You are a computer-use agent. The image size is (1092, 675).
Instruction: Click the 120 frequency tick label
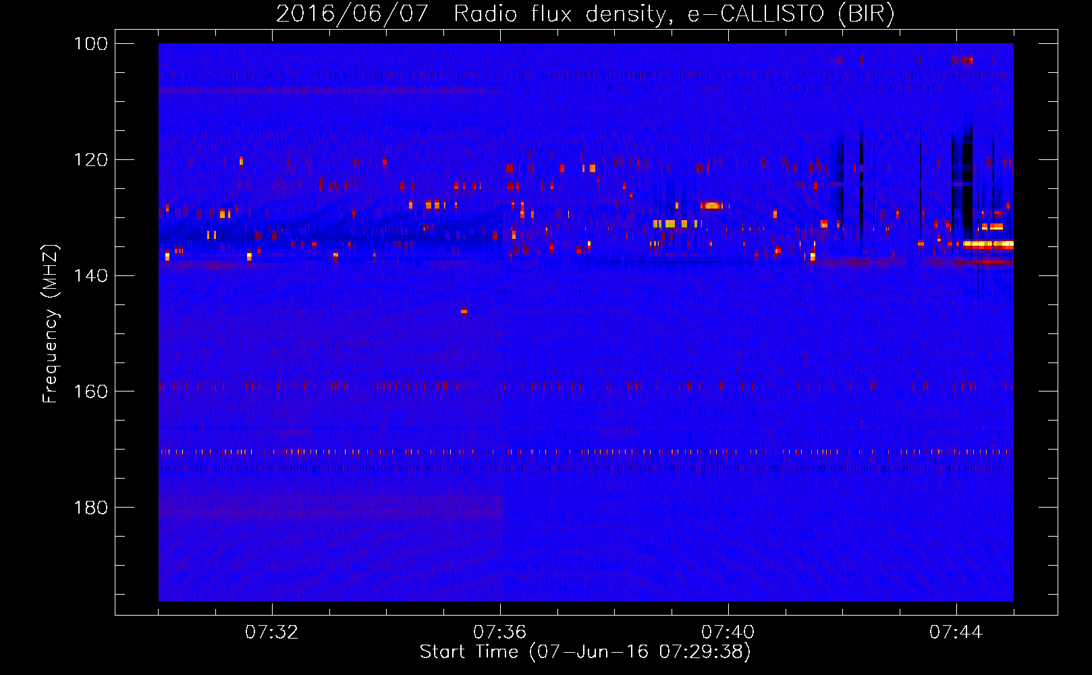tap(91, 160)
